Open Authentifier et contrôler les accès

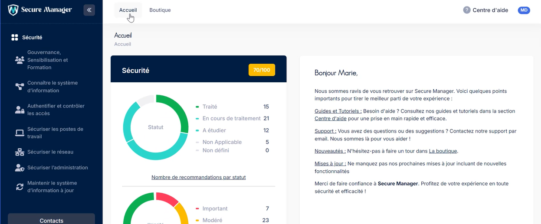tap(56, 110)
